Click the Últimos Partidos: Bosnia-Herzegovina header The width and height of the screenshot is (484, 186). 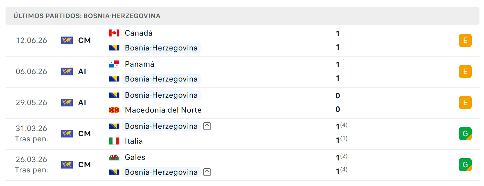point(242,16)
